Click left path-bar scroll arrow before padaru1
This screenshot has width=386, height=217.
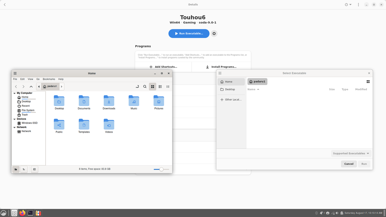point(39,86)
